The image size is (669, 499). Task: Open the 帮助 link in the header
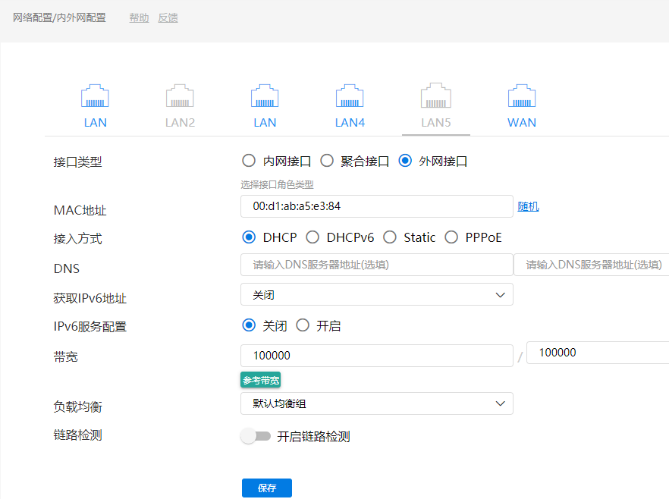(x=139, y=17)
